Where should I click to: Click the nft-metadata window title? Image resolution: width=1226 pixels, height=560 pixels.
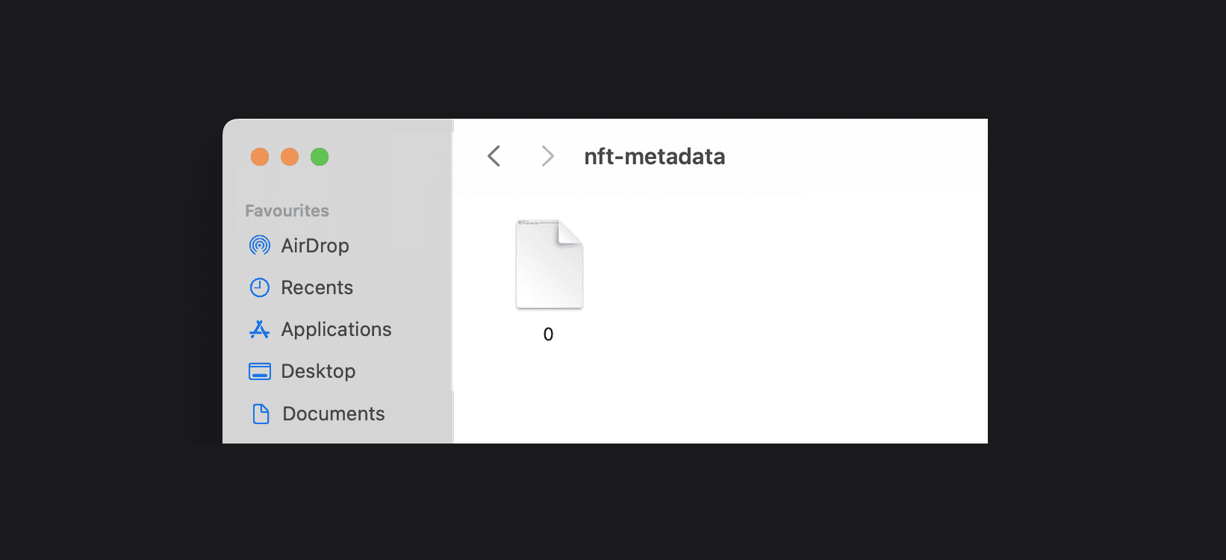654,156
